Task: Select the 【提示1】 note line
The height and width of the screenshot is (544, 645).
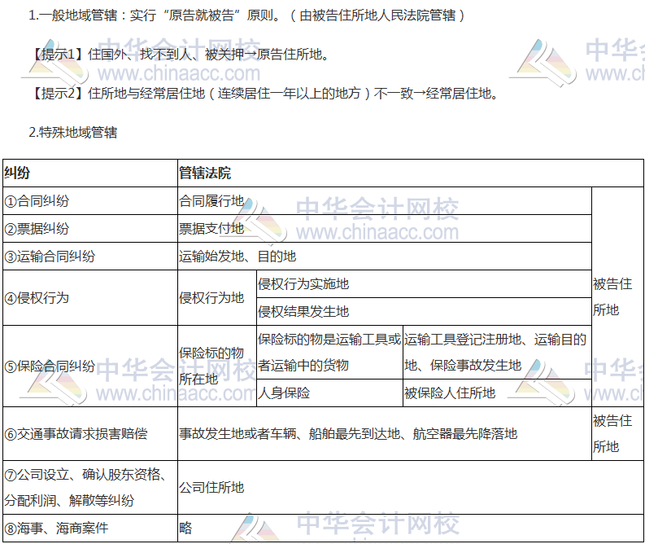Action: [179, 55]
